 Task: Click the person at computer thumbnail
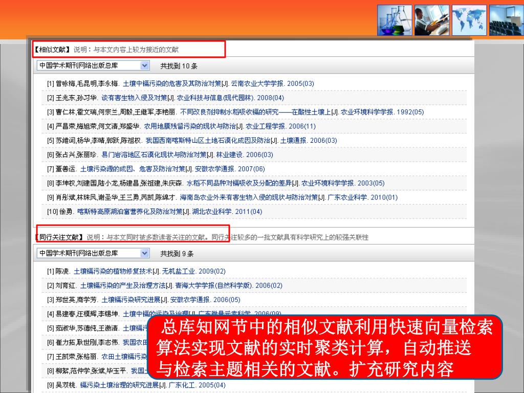[432, 20]
